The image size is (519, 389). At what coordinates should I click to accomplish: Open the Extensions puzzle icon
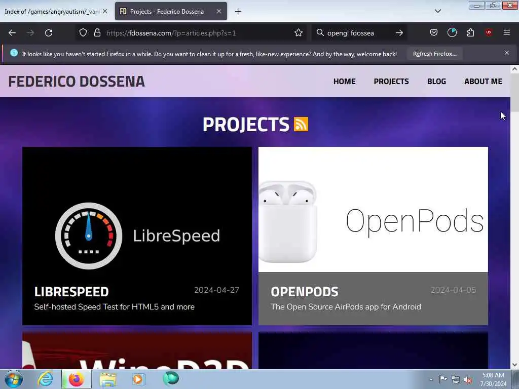click(x=470, y=32)
